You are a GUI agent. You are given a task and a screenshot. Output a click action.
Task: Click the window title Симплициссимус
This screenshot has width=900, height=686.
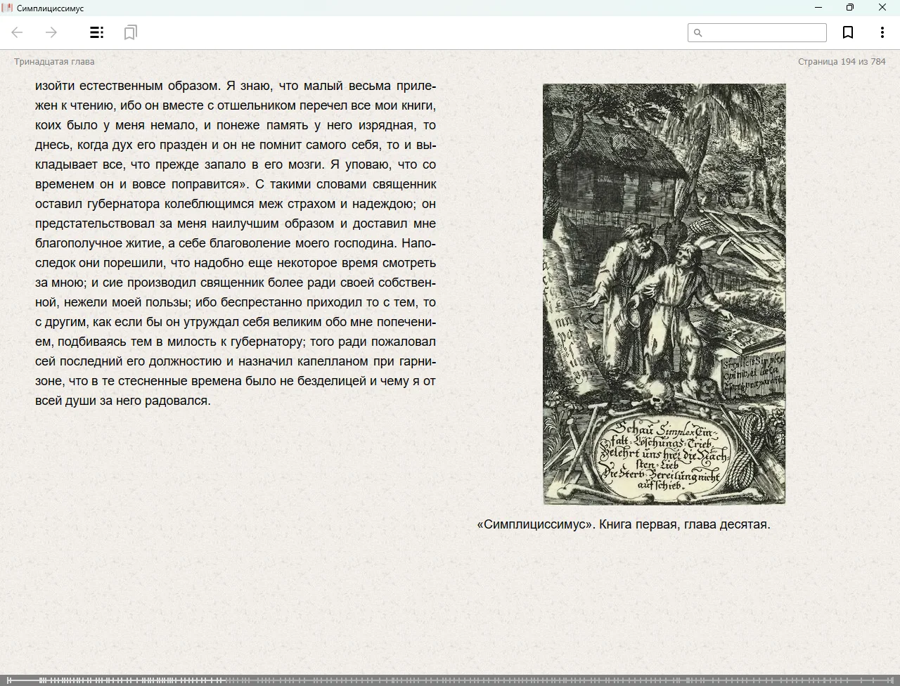coord(50,8)
